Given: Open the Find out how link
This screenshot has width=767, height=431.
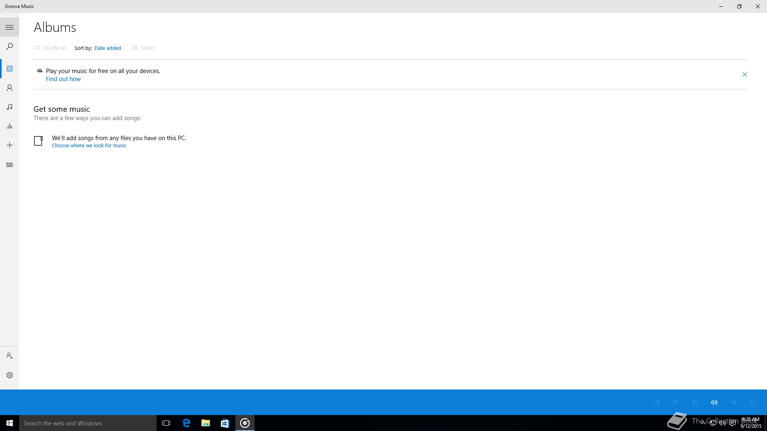Looking at the screenshot, I should [x=63, y=79].
